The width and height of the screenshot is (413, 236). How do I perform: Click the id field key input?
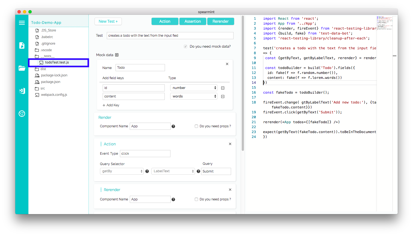[134, 88]
